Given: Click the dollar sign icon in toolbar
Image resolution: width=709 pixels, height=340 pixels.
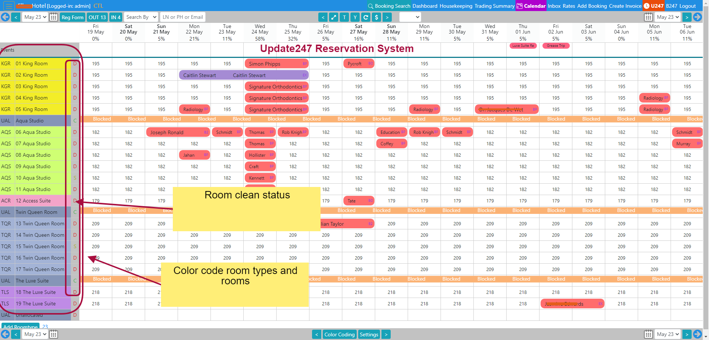Looking at the screenshot, I should click(x=376, y=17).
